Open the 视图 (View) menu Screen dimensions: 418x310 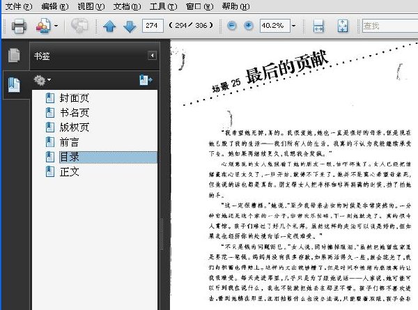tap(91, 6)
